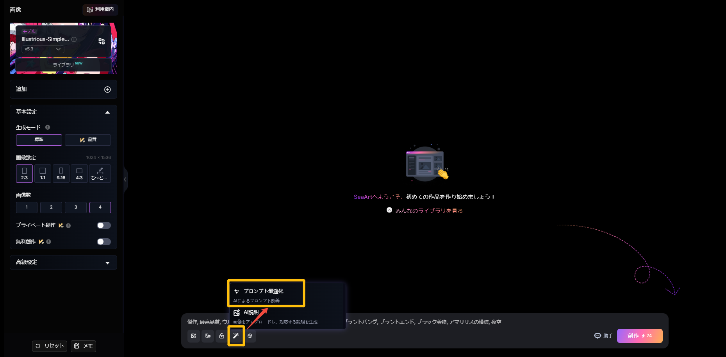Click the dice random prompt icon
726x357 pixels.
point(250,336)
